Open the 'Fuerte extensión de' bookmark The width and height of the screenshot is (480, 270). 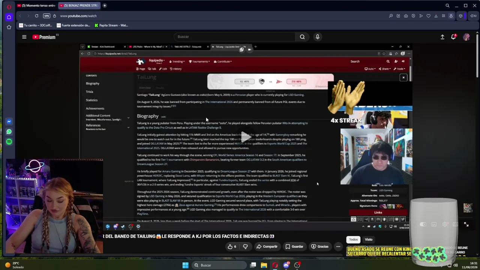point(73,25)
